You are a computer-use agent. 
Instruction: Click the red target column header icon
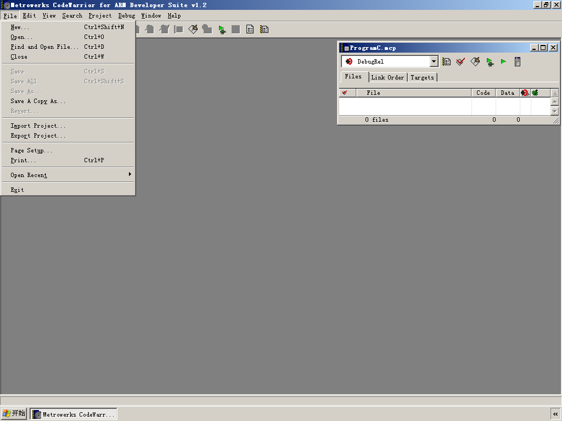[x=525, y=93]
